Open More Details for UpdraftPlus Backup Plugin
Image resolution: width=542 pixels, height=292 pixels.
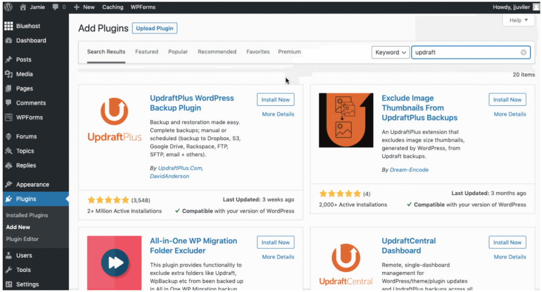tap(278, 114)
